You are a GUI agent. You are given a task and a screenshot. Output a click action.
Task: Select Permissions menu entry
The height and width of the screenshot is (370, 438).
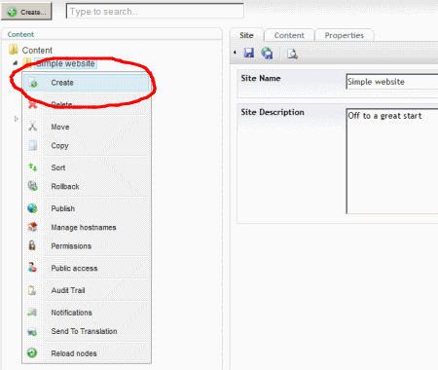87,246
